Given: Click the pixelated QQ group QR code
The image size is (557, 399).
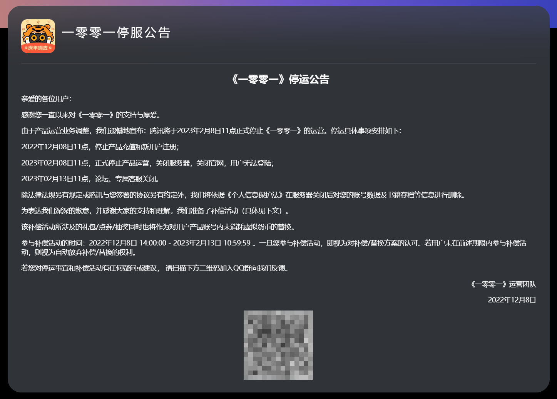Looking at the screenshot, I should coord(278,345).
